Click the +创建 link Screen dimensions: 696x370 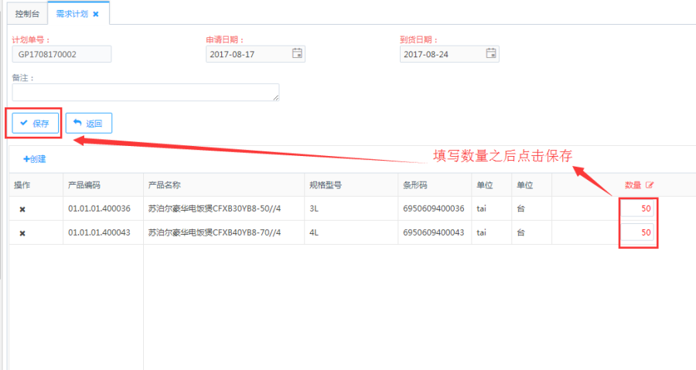tap(35, 159)
